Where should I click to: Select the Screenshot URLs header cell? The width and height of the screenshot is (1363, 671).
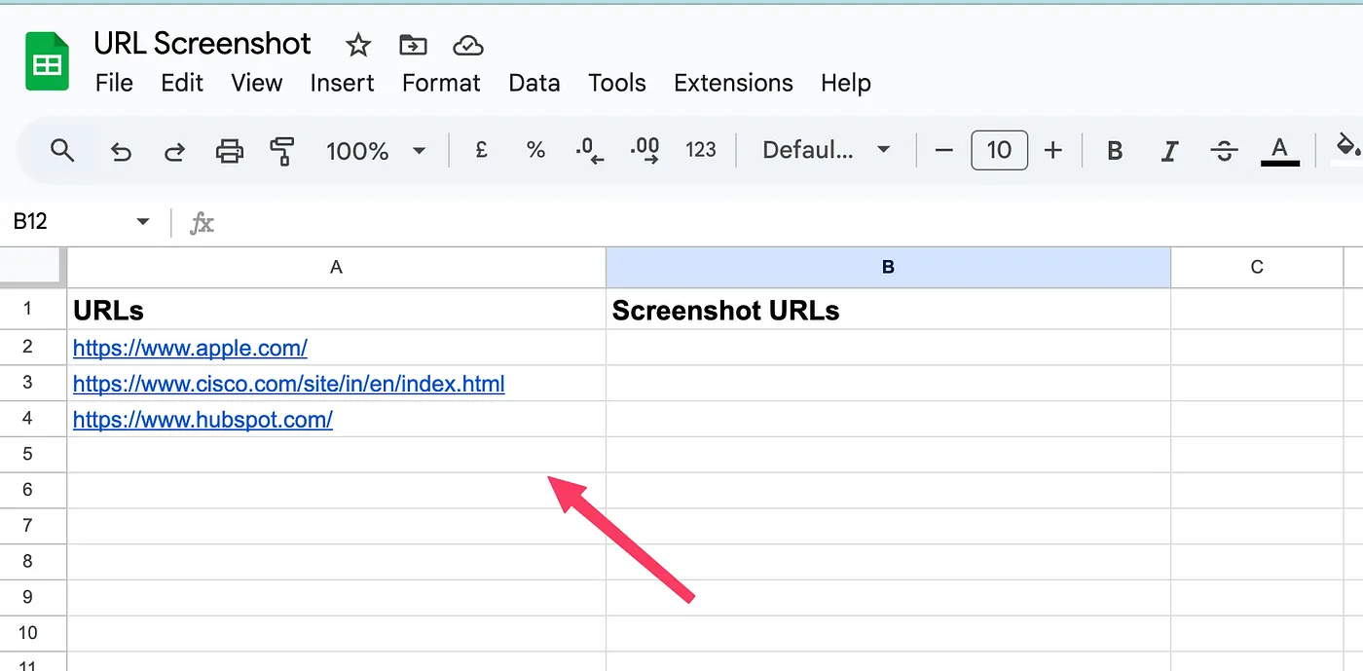[x=888, y=310]
